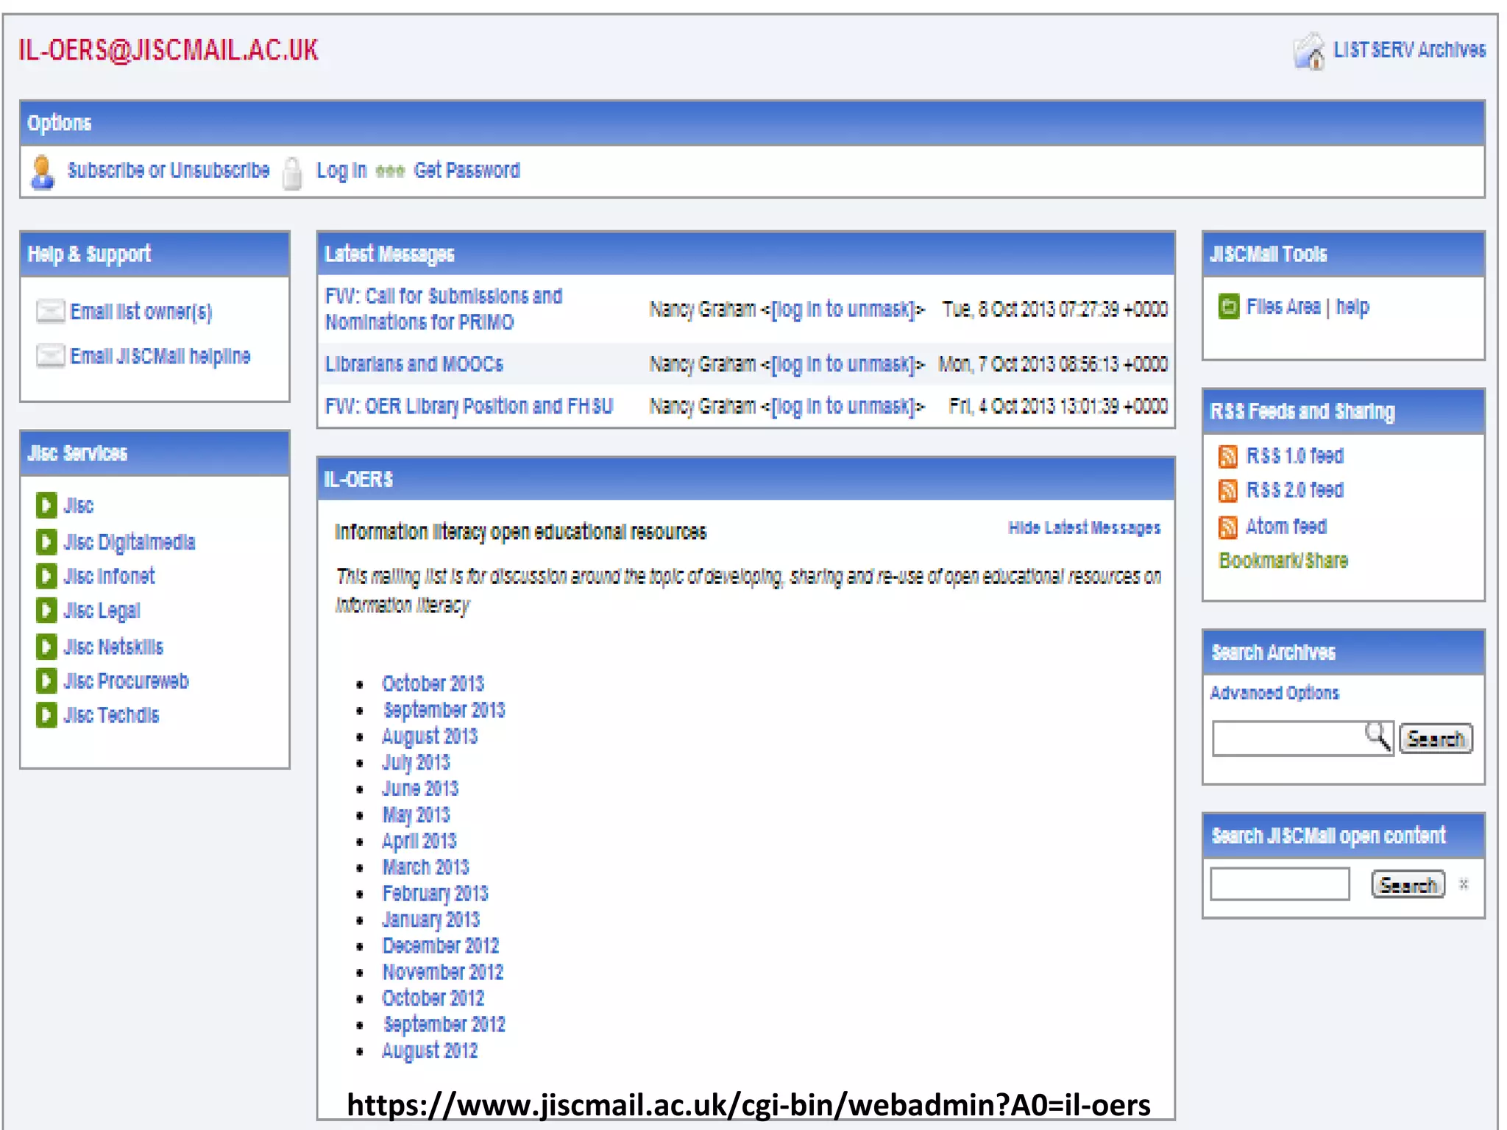Open message FW: Call for Submissions and Nominations for PRIMO
The width and height of the screenshot is (1507, 1130).
pos(444,309)
